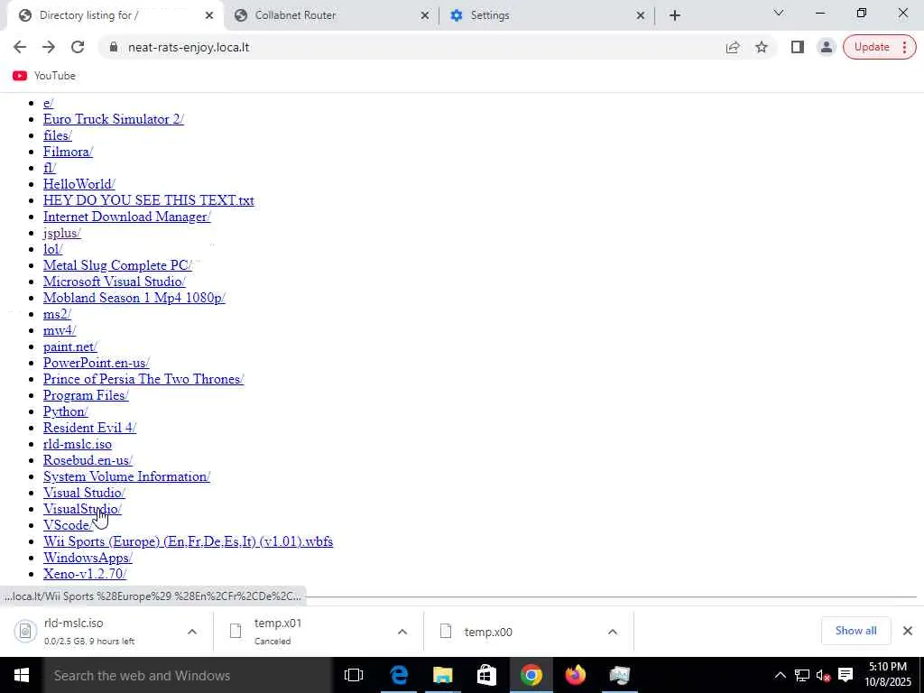
Task: Switch to the Collabnet Router tab
Action: click(x=332, y=15)
